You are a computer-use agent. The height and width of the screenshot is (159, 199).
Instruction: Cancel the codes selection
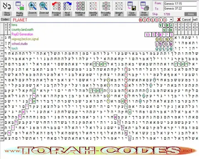point(184,19)
